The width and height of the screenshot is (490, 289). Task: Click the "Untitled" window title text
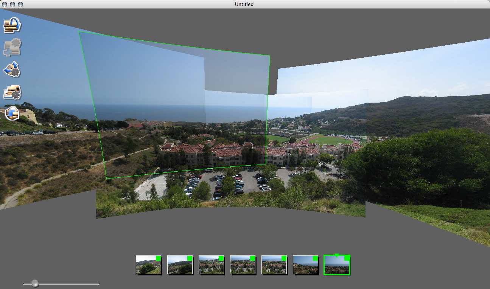click(x=244, y=4)
